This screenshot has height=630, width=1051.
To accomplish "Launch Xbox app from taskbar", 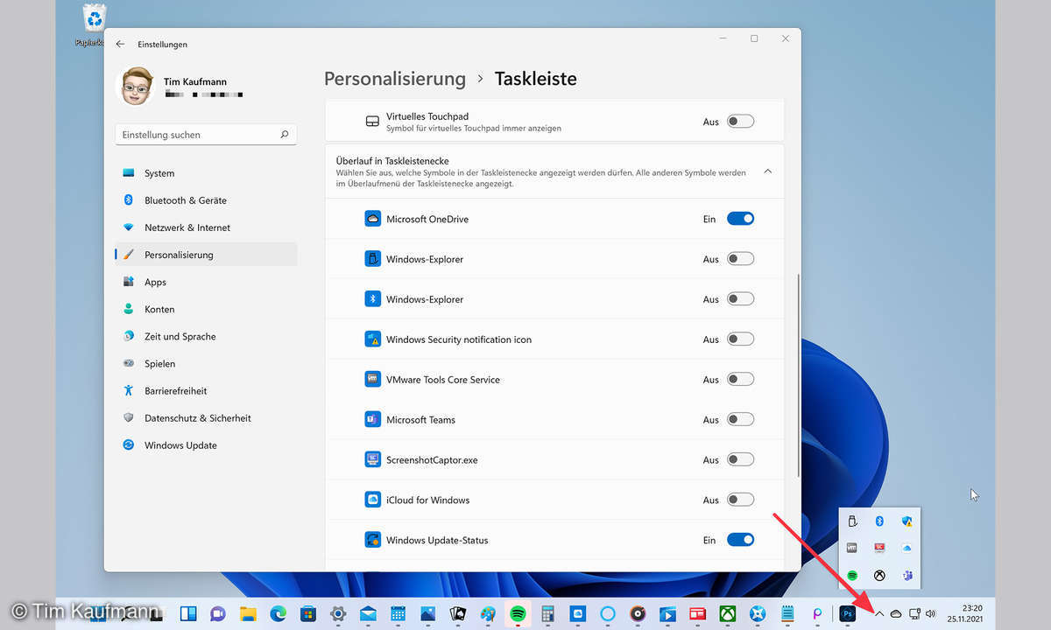I will click(728, 614).
